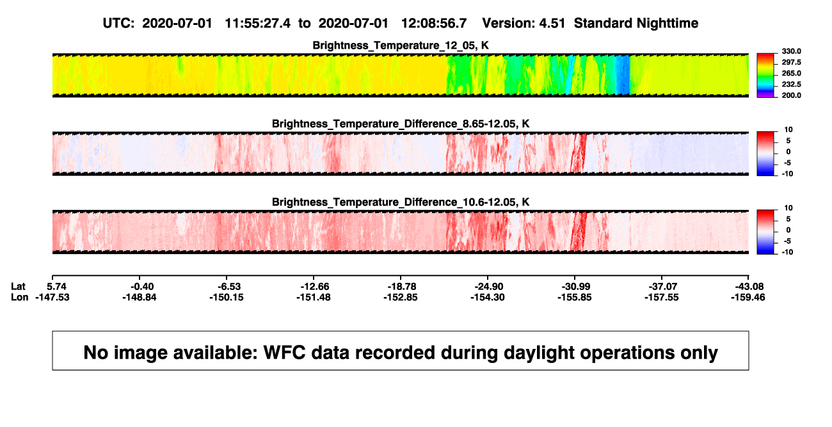Click longitude value '-154.30'
Image resolution: width=832 pixels, height=427 pixels.
[x=487, y=297]
